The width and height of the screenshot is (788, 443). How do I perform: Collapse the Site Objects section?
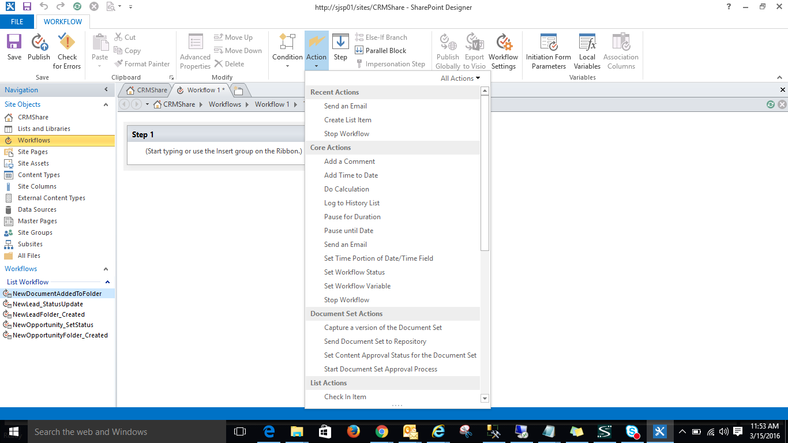pyautogui.click(x=106, y=104)
